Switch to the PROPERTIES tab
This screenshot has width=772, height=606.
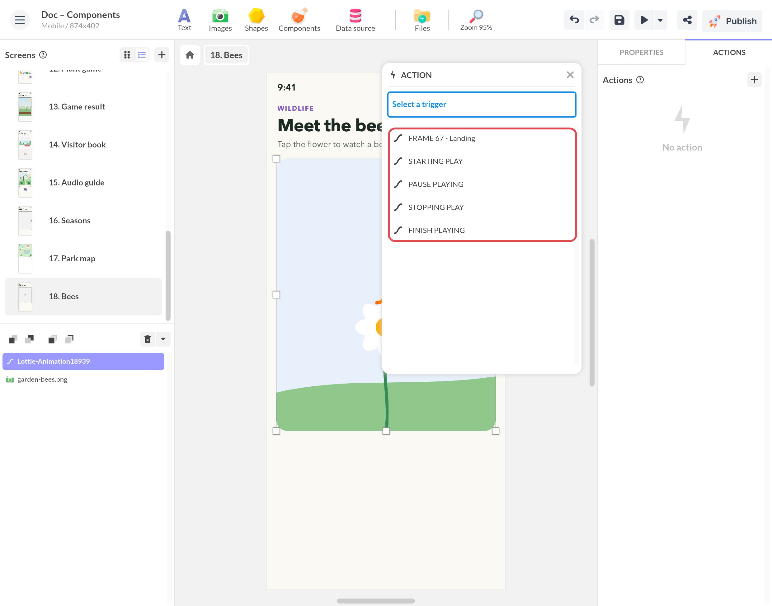[x=641, y=52]
